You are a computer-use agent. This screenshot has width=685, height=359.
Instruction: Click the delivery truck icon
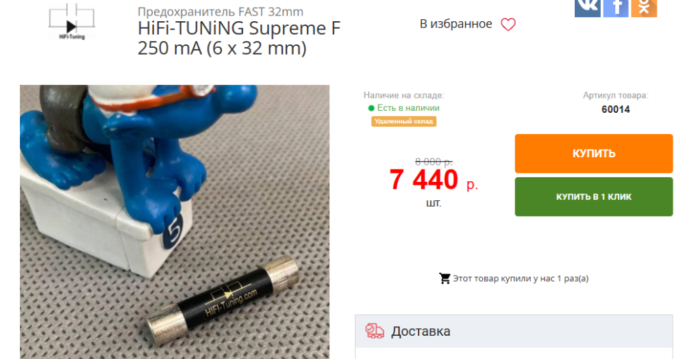tap(375, 331)
